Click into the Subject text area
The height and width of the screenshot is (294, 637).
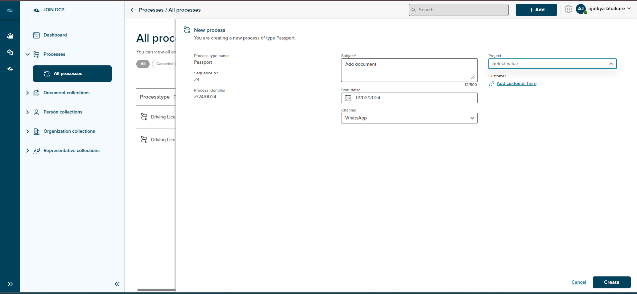[406, 70]
